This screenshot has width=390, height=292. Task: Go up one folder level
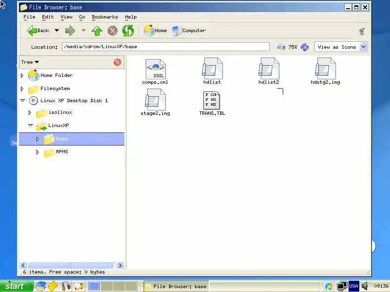[x=97, y=31]
